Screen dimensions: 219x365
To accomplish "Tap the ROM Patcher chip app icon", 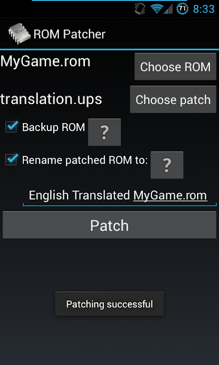I will tap(19, 34).
